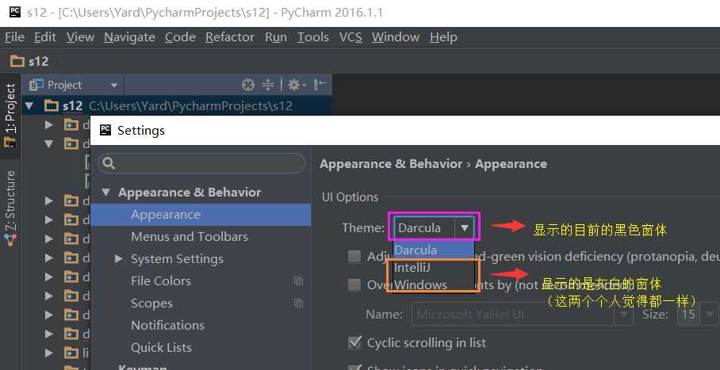Viewport: 720px width, 370px height.
Task: Open the Run menu
Action: (275, 37)
